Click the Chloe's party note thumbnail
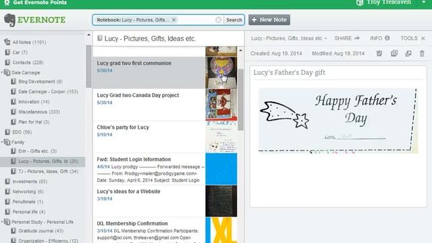Image resolution: width=432 pixels, height=243 pixels. 221,137
